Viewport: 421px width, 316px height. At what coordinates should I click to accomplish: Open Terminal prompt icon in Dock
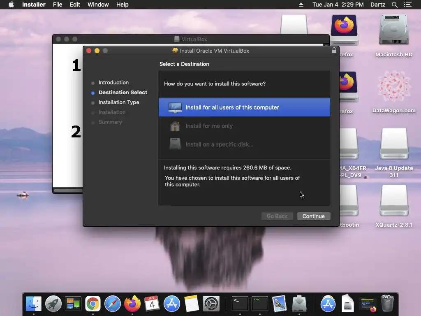click(240, 304)
